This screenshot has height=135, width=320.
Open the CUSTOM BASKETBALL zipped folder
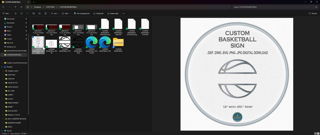coord(118,44)
